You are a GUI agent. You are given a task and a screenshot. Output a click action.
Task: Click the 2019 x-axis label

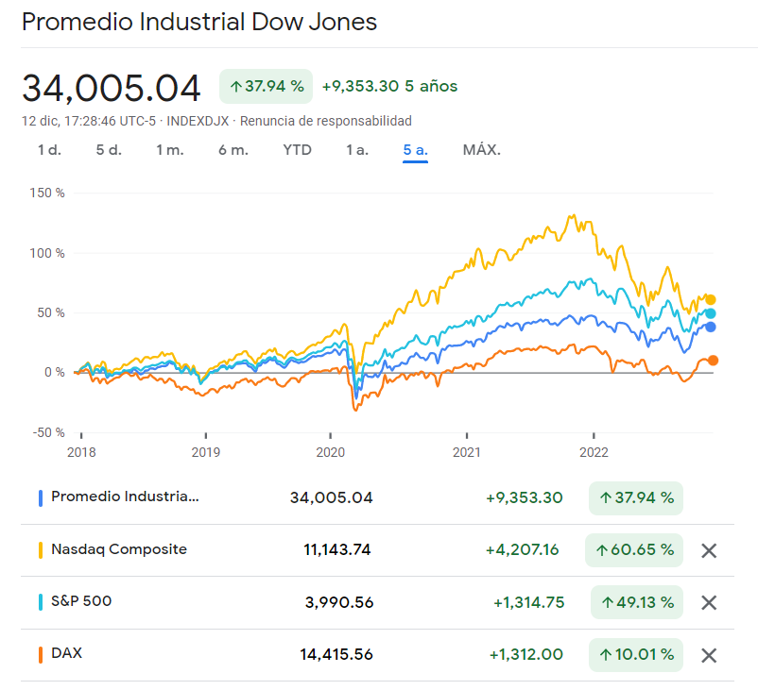coord(206,452)
